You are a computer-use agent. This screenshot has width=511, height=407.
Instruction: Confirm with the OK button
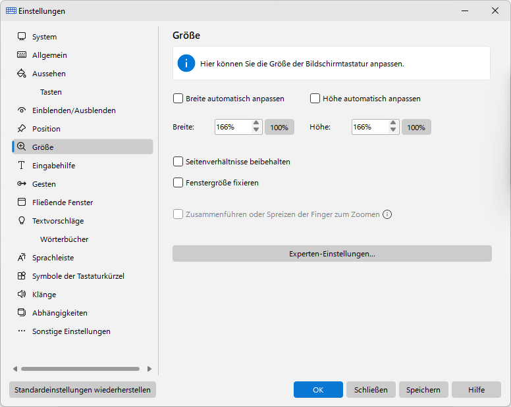pyautogui.click(x=318, y=389)
